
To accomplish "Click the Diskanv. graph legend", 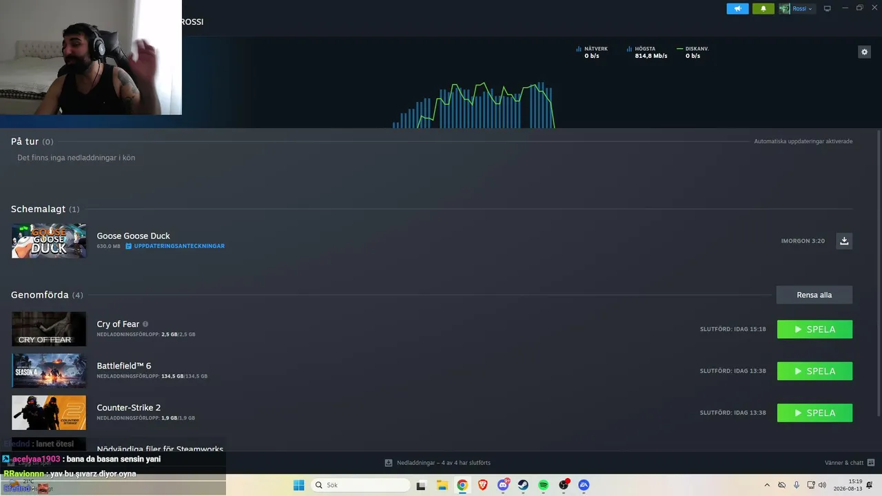I will pos(693,52).
